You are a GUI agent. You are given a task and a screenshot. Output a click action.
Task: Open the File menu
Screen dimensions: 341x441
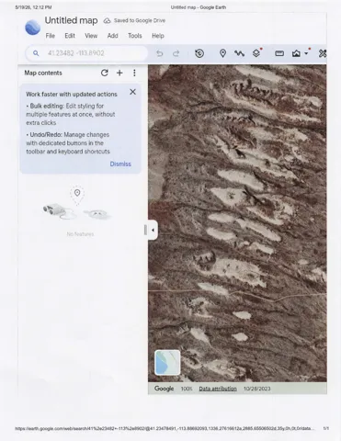point(51,36)
